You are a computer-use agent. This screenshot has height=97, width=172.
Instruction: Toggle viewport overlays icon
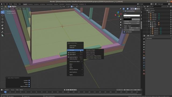(128, 9)
